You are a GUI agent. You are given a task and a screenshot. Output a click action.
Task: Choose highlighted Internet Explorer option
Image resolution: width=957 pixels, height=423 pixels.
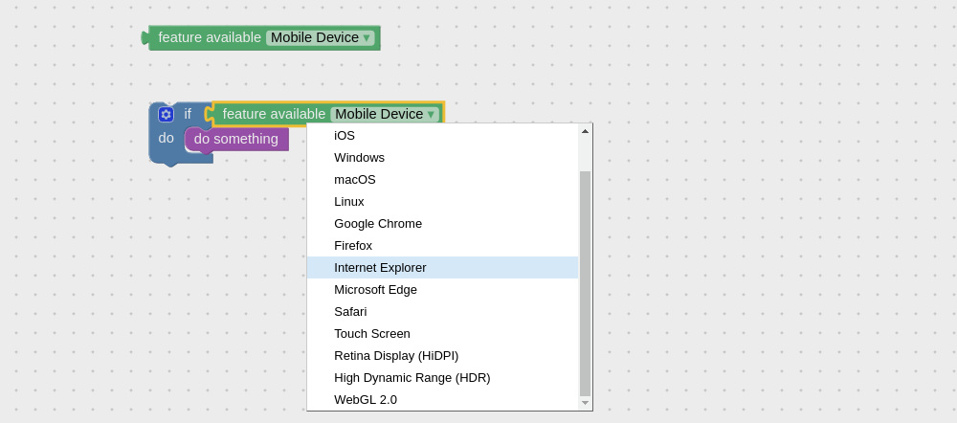click(442, 267)
